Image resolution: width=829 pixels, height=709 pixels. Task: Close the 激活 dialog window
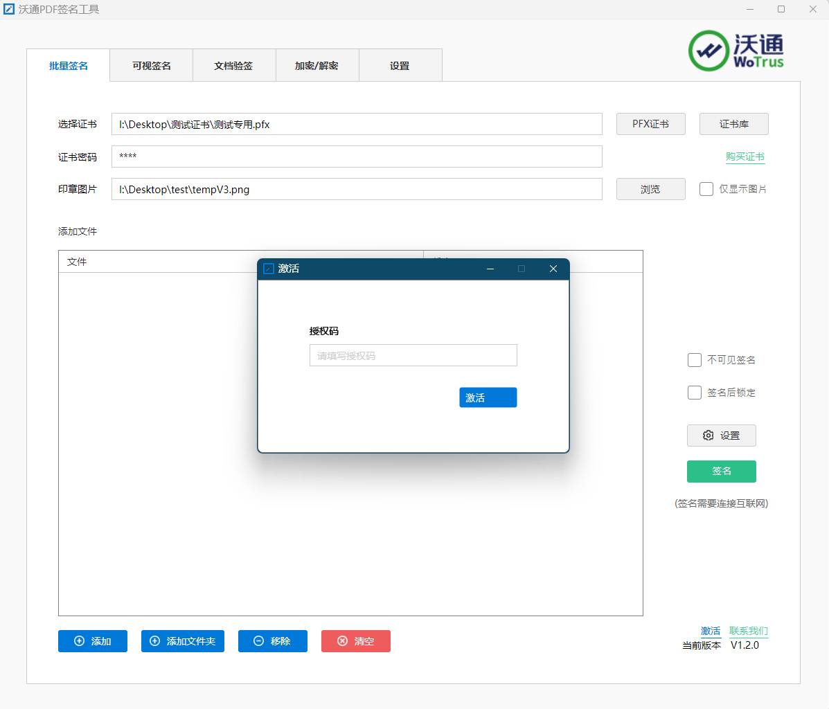553,269
